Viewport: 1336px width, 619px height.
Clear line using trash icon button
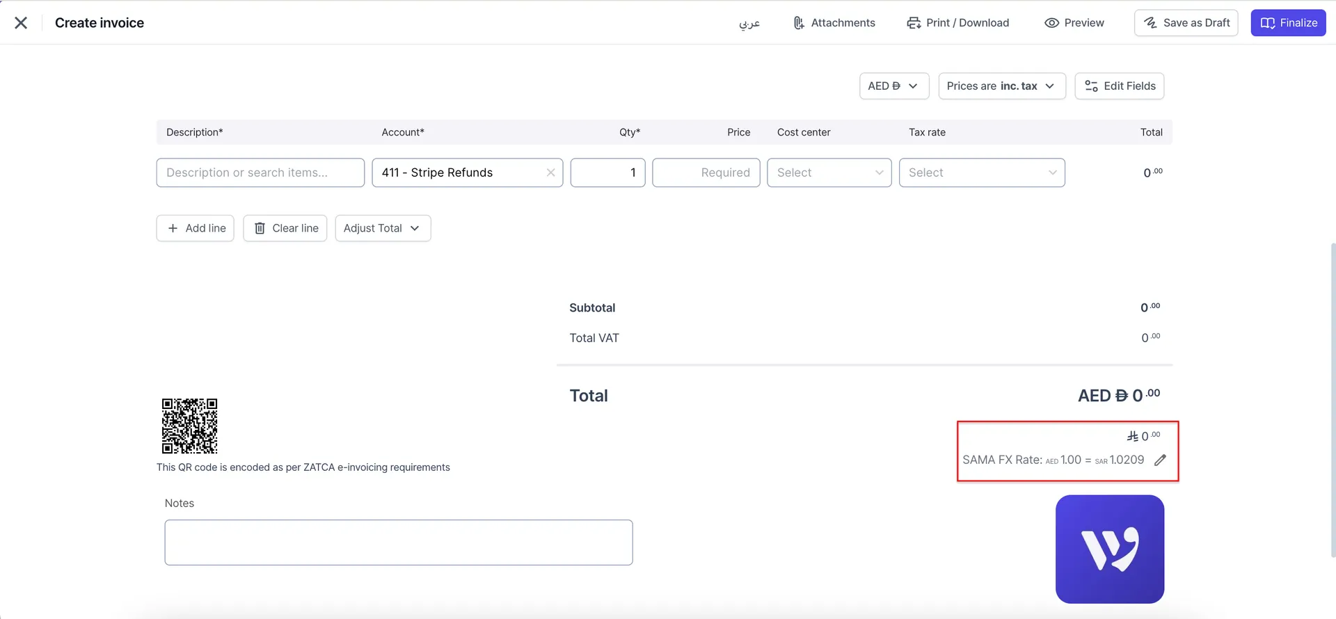click(x=285, y=228)
